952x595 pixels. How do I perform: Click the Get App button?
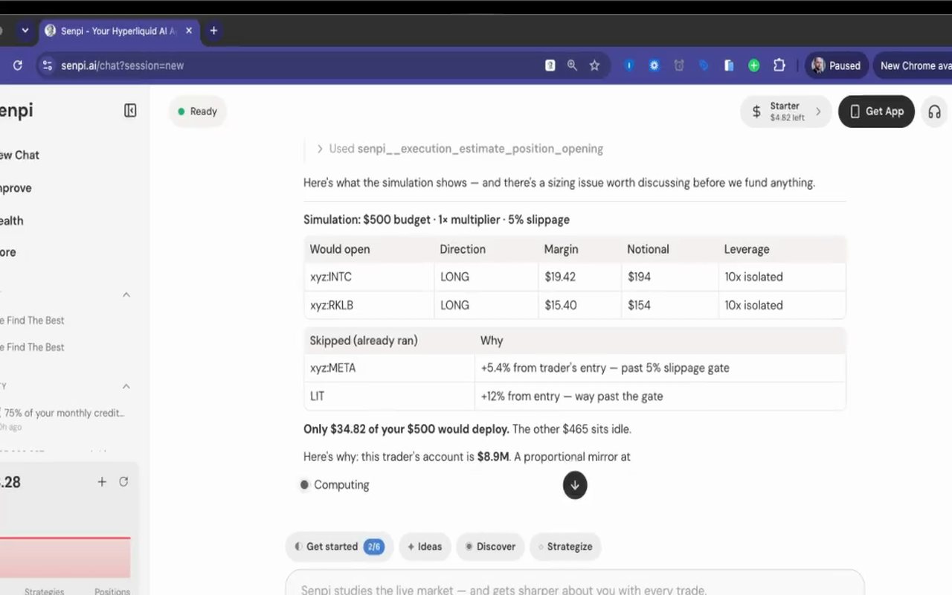(876, 112)
